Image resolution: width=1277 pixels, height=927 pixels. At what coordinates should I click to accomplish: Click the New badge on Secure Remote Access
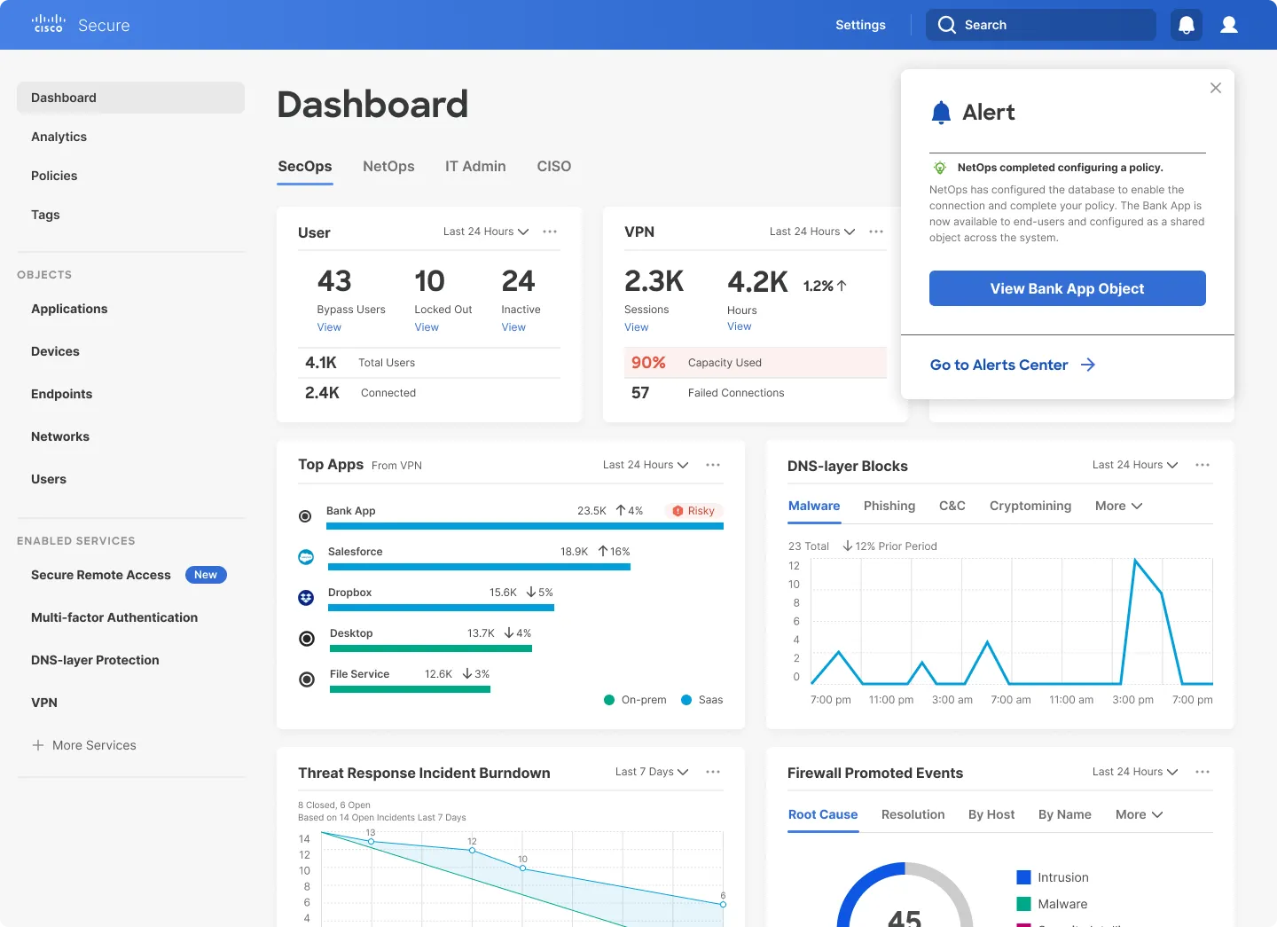coord(206,575)
